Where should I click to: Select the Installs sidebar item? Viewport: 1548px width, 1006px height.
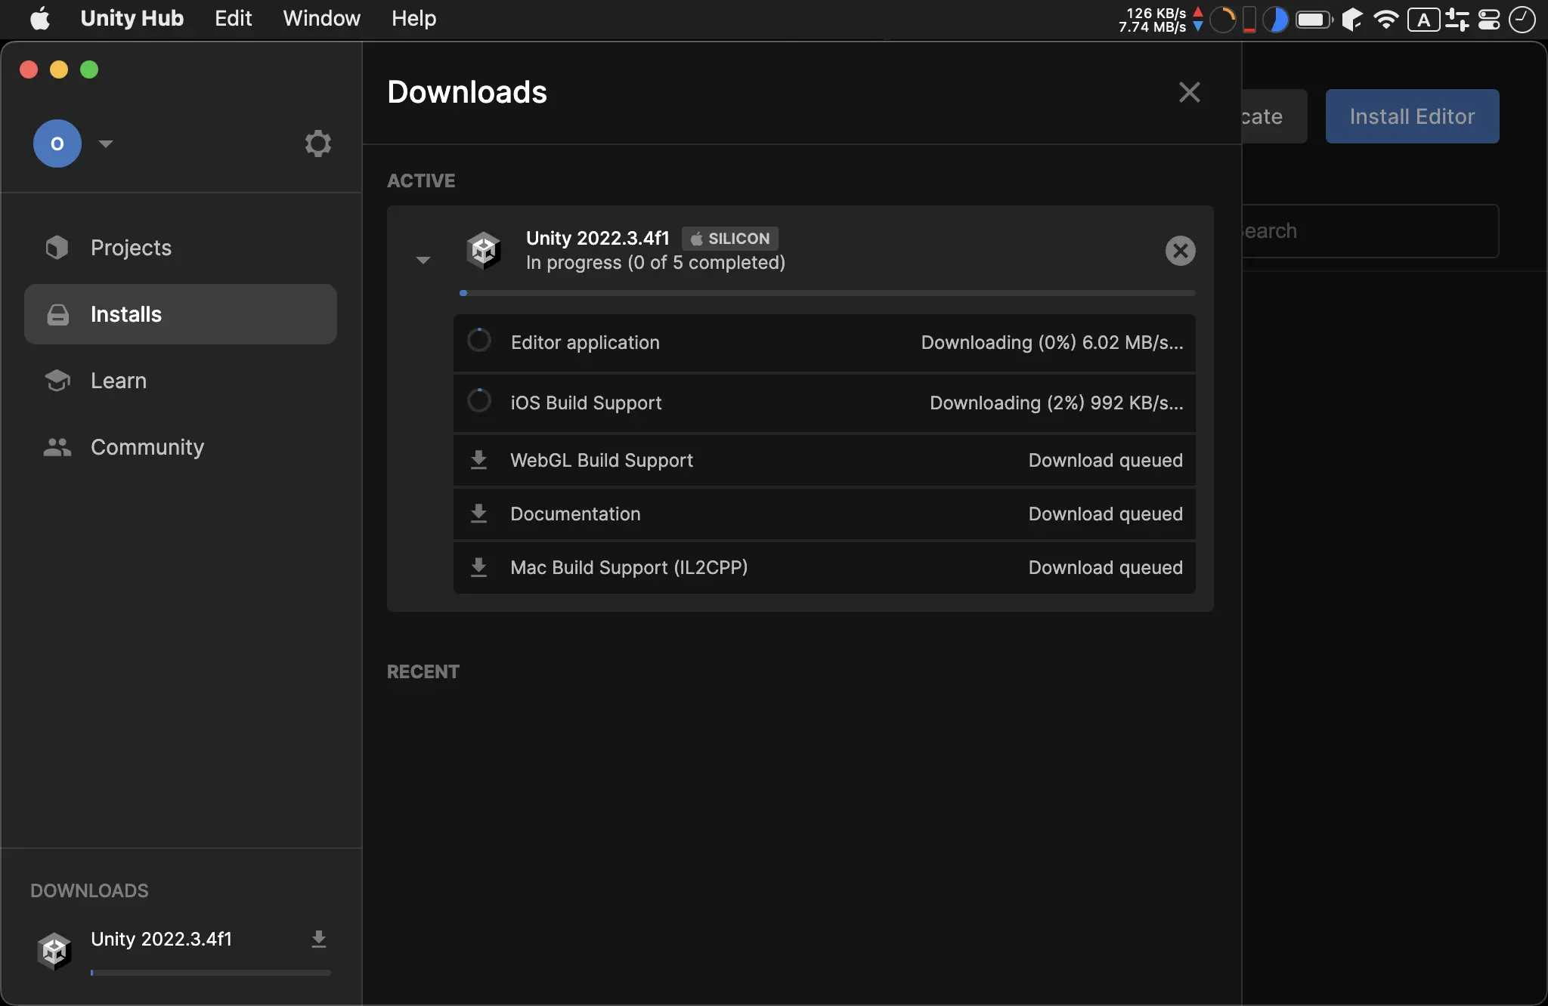181,314
